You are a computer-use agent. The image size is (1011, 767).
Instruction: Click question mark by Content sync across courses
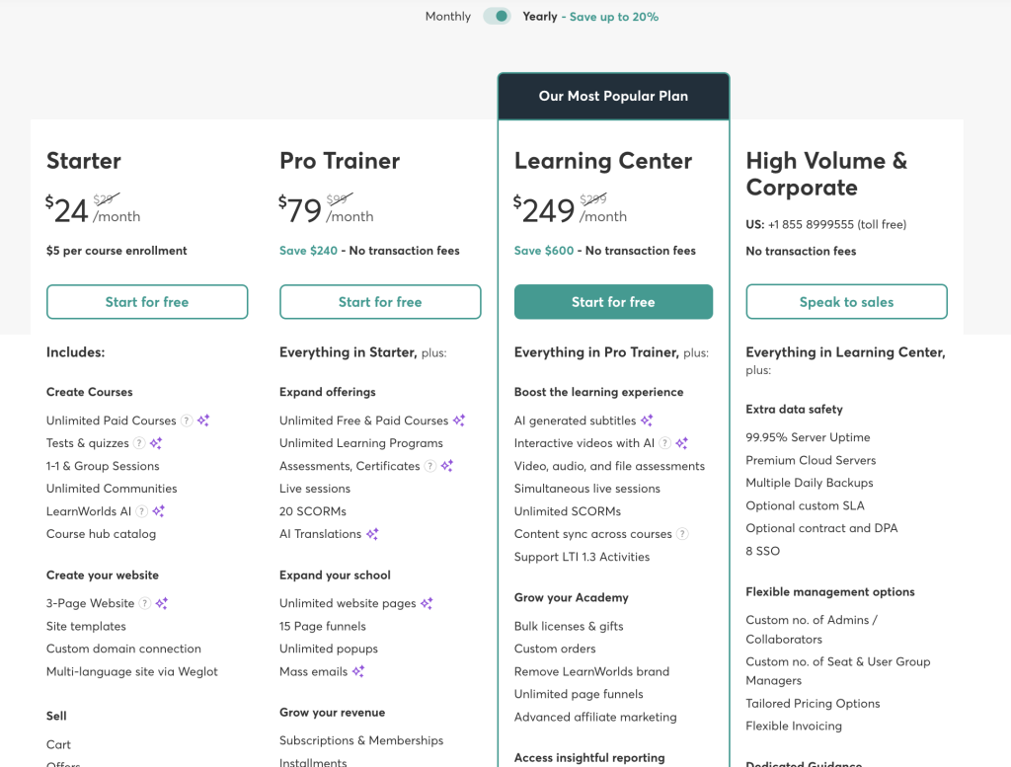tap(682, 534)
